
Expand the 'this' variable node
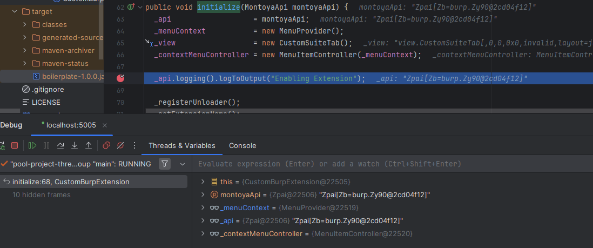[x=203, y=182]
